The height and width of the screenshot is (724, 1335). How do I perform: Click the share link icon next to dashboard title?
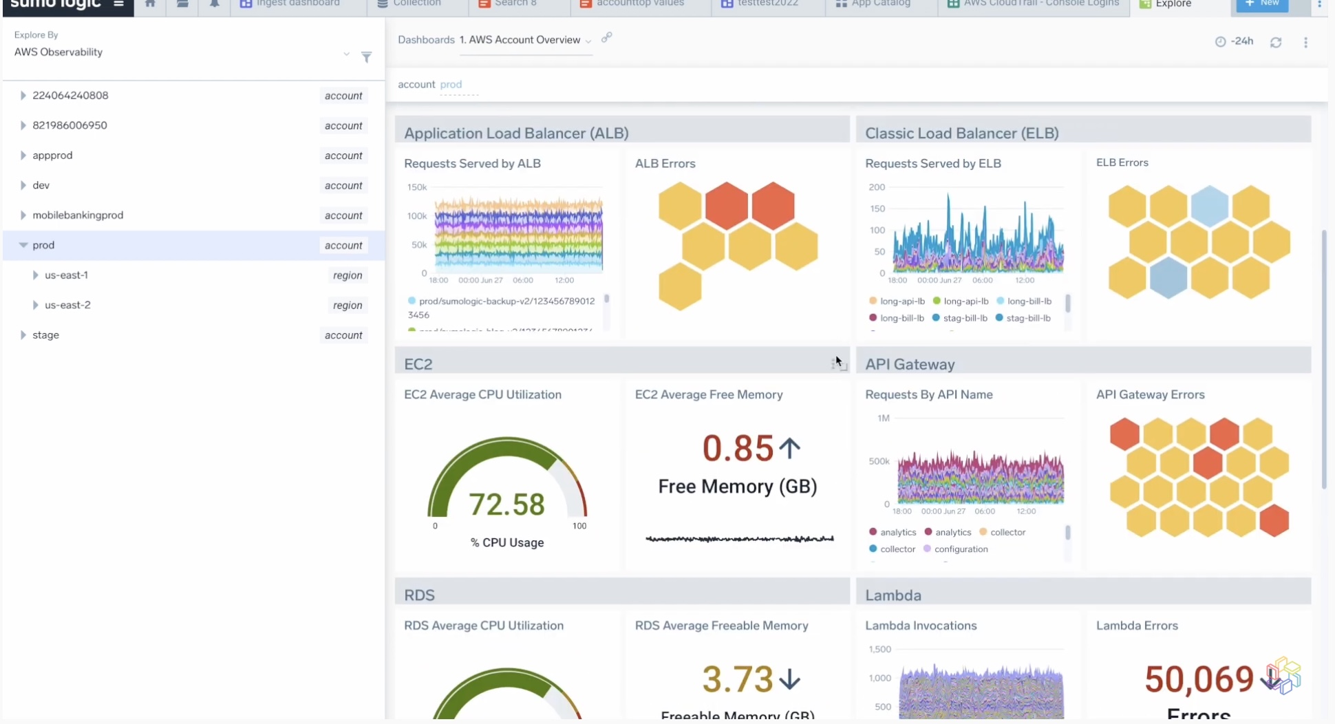(x=606, y=39)
